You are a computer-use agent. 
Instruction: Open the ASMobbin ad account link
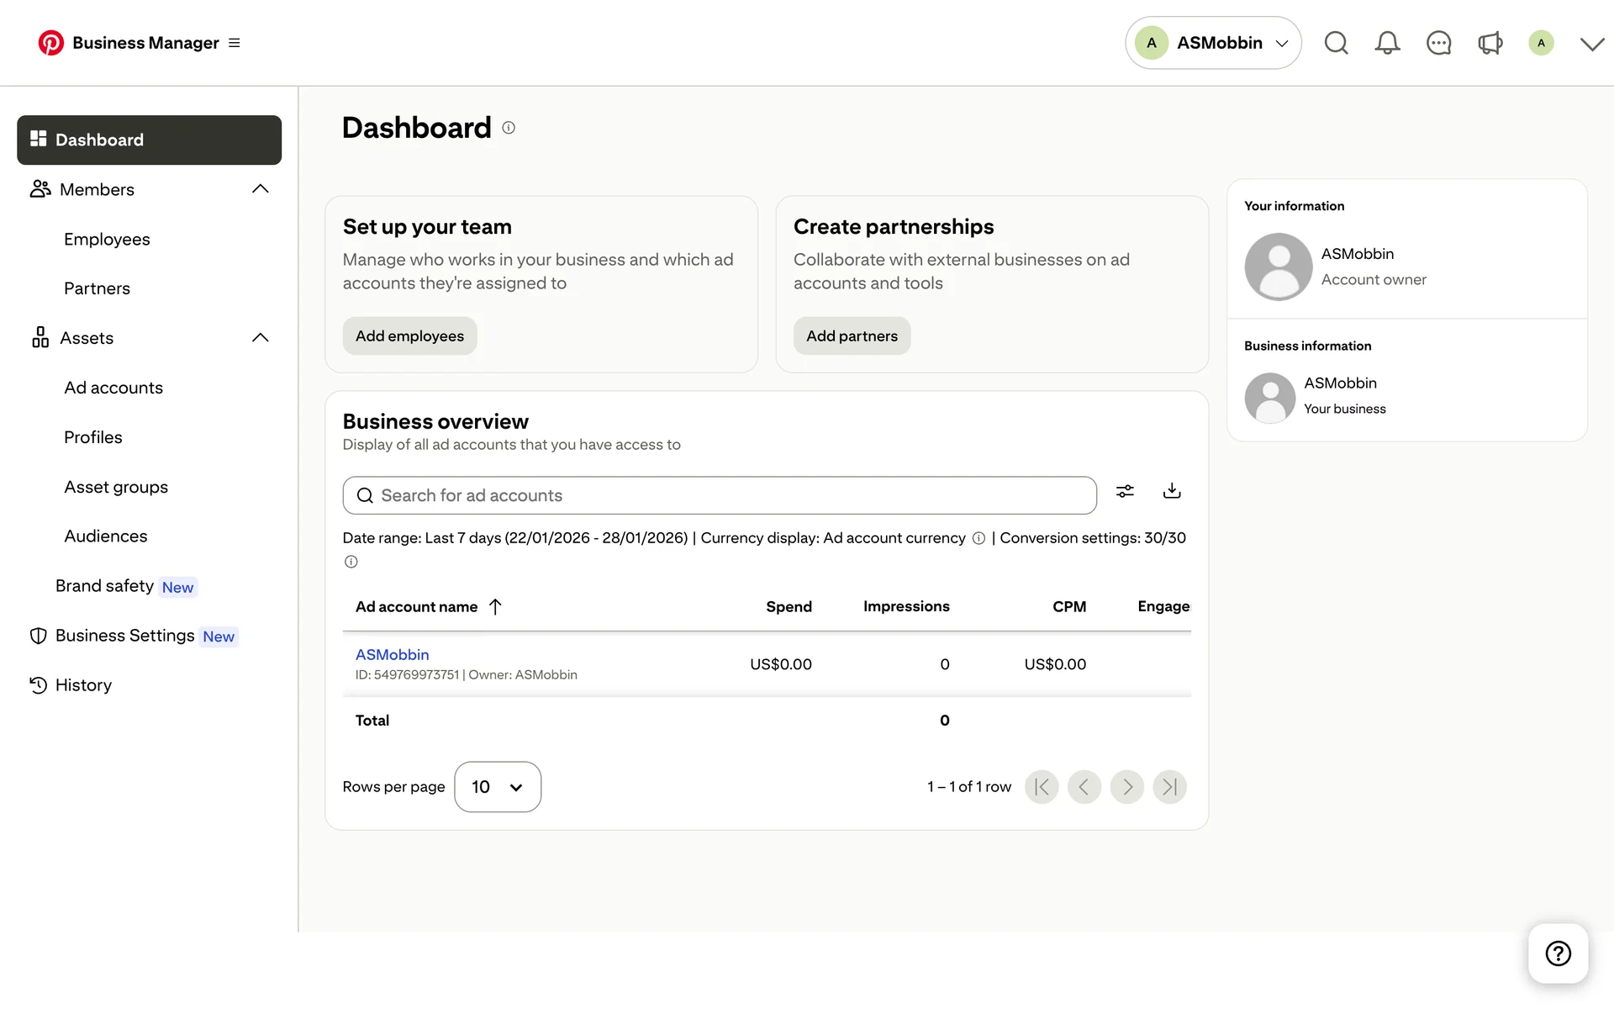point(392,654)
